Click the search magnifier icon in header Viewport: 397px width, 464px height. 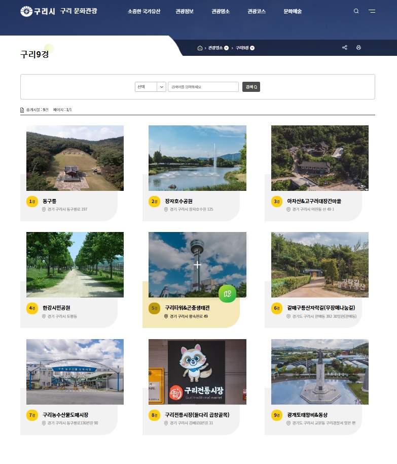[356, 11]
